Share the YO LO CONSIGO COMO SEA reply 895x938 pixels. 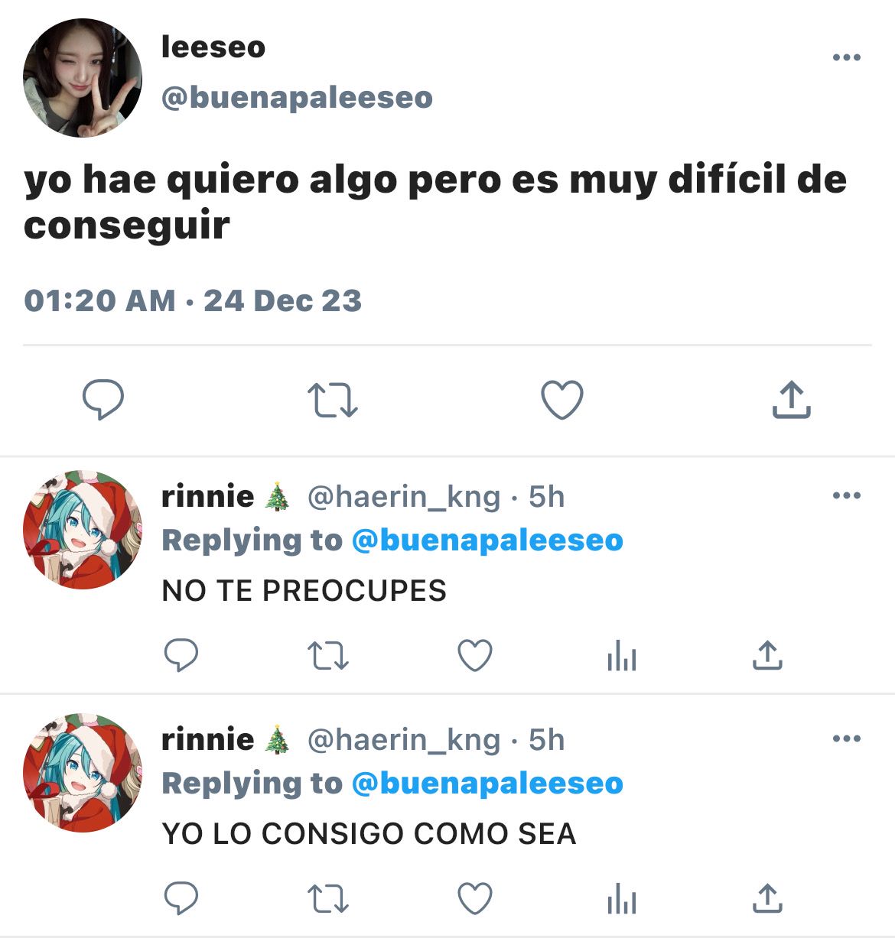coord(767,898)
